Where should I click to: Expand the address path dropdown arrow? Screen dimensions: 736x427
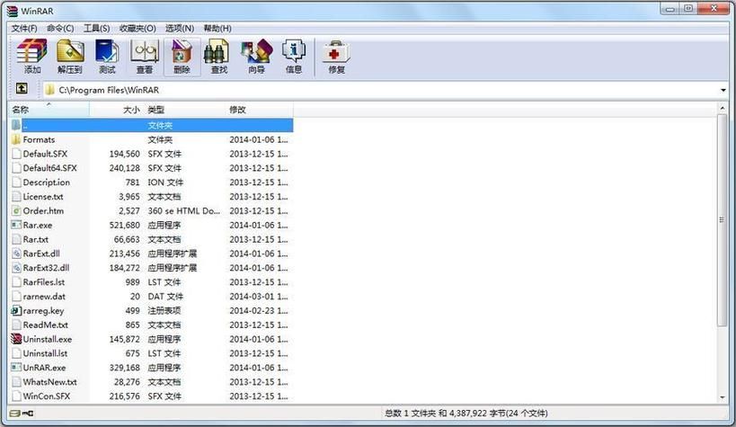[723, 90]
